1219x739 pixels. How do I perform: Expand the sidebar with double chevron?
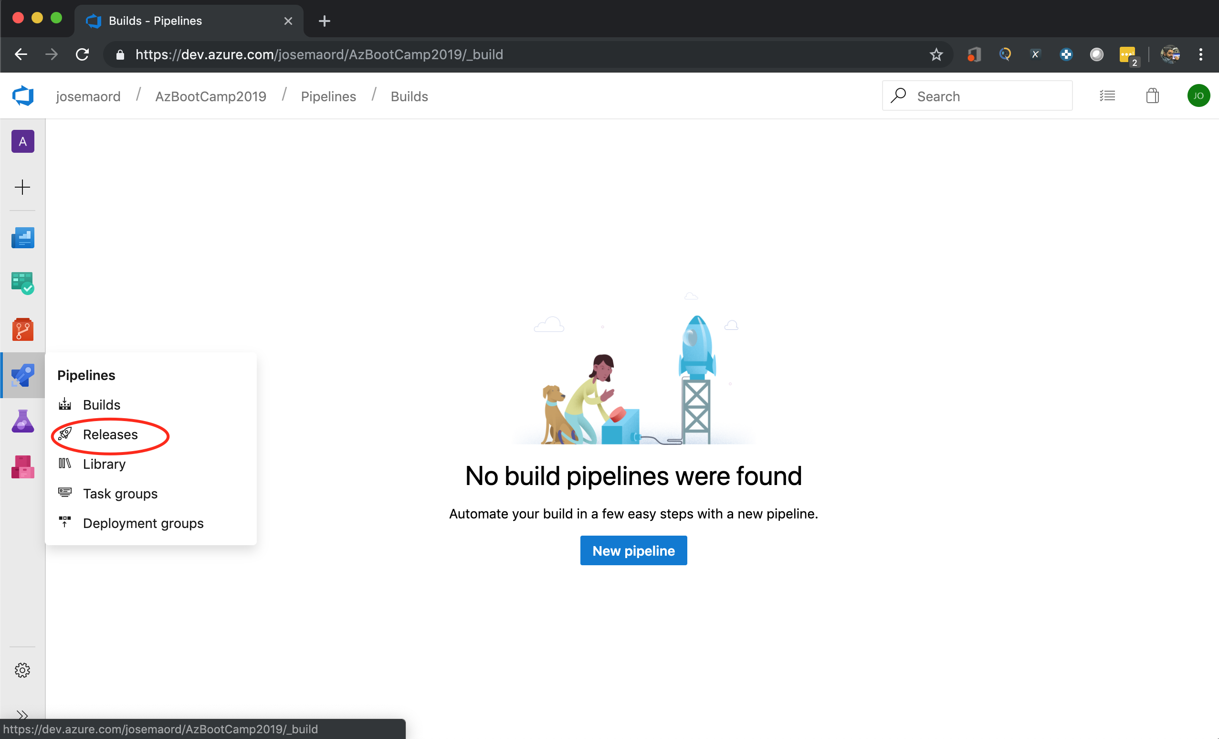click(x=22, y=714)
